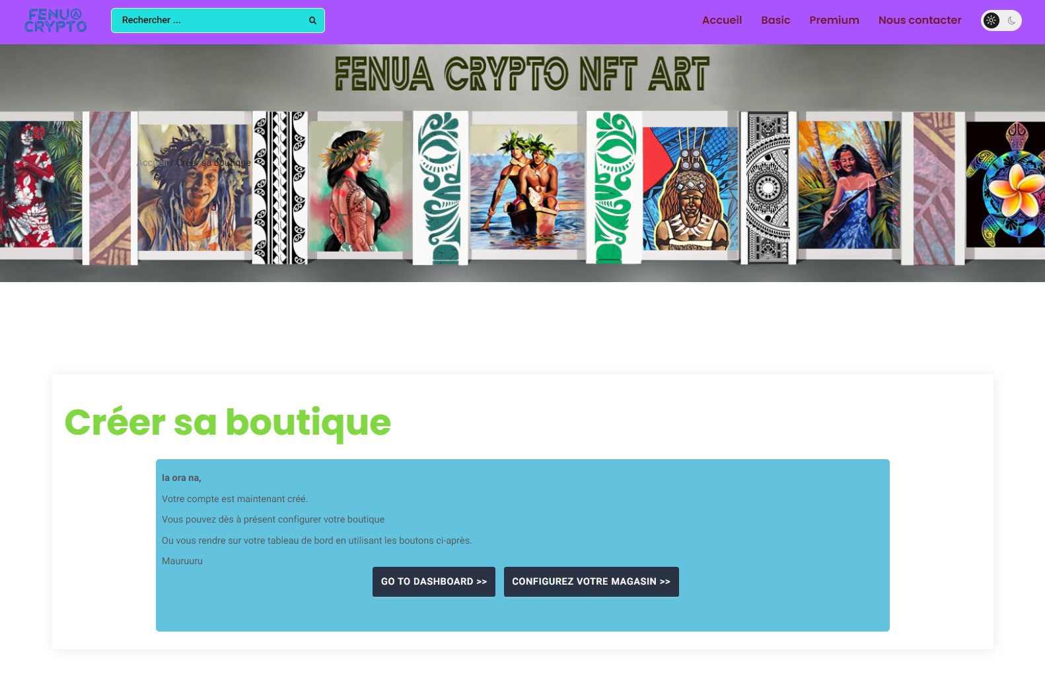Screen dimensions: 1045x693
Task: Click the tattooed woman with flower crown artwork
Action: (x=356, y=186)
